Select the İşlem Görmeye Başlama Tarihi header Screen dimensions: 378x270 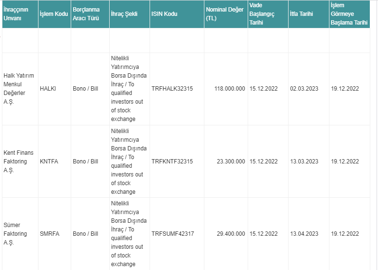(x=350, y=14)
